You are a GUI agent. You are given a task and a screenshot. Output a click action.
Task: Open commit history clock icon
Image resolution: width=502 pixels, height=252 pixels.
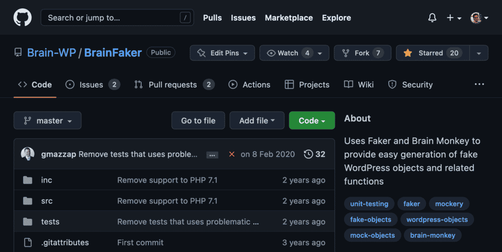point(308,154)
